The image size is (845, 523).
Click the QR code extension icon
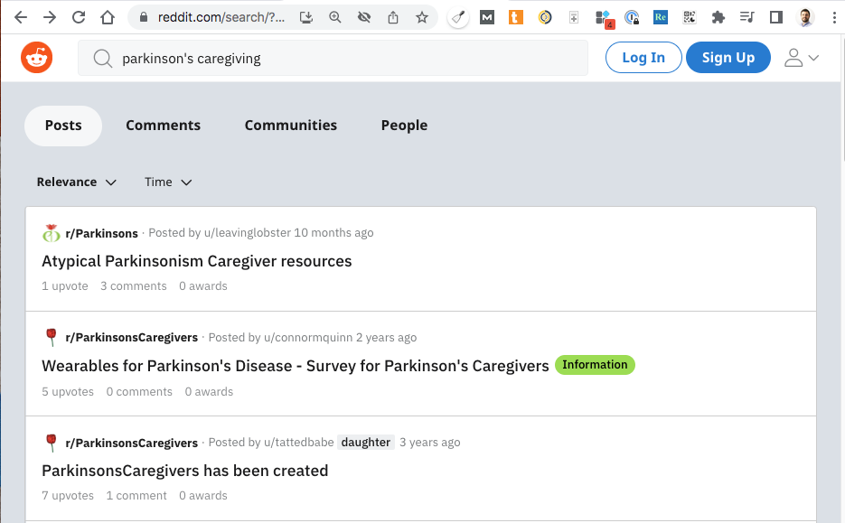click(x=690, y=17)
